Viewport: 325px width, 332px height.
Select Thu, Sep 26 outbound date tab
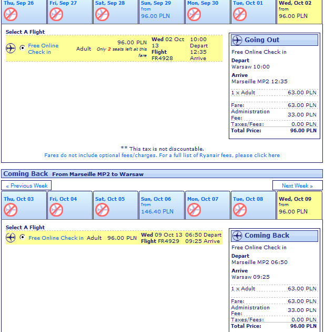tap(24, 12)
